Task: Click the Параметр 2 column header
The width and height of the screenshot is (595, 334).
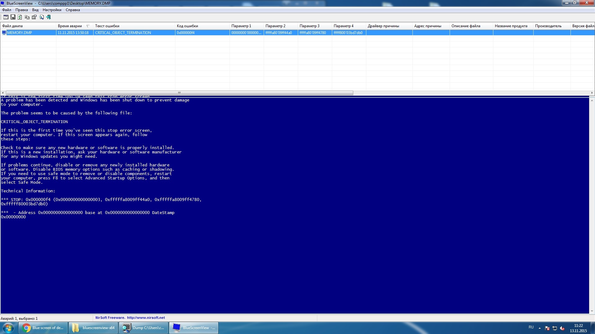Action: point(280,26)
